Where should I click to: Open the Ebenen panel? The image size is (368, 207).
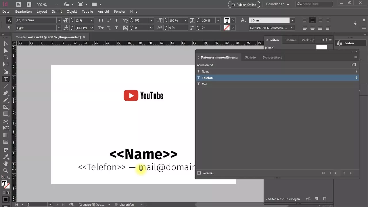pos(291,40)
